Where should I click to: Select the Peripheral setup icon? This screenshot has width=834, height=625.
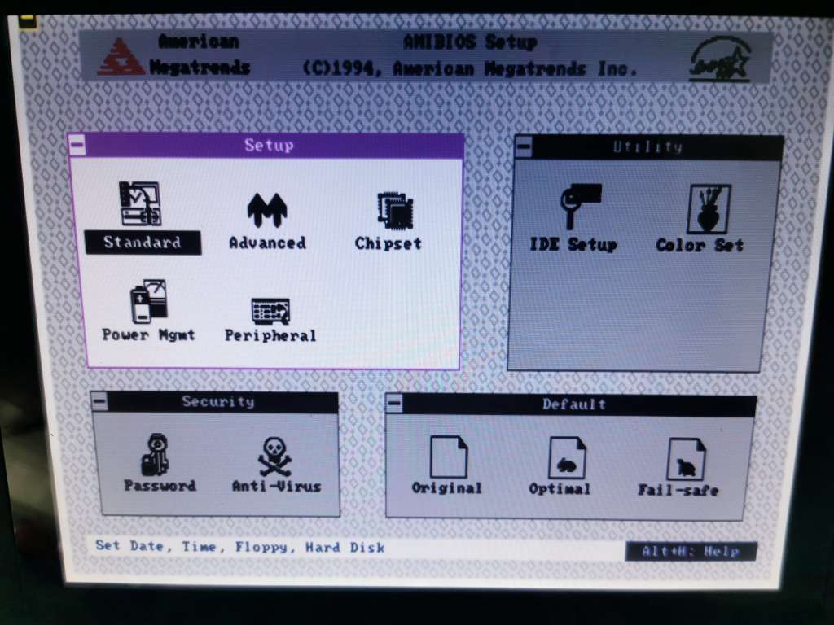point(270,311)
